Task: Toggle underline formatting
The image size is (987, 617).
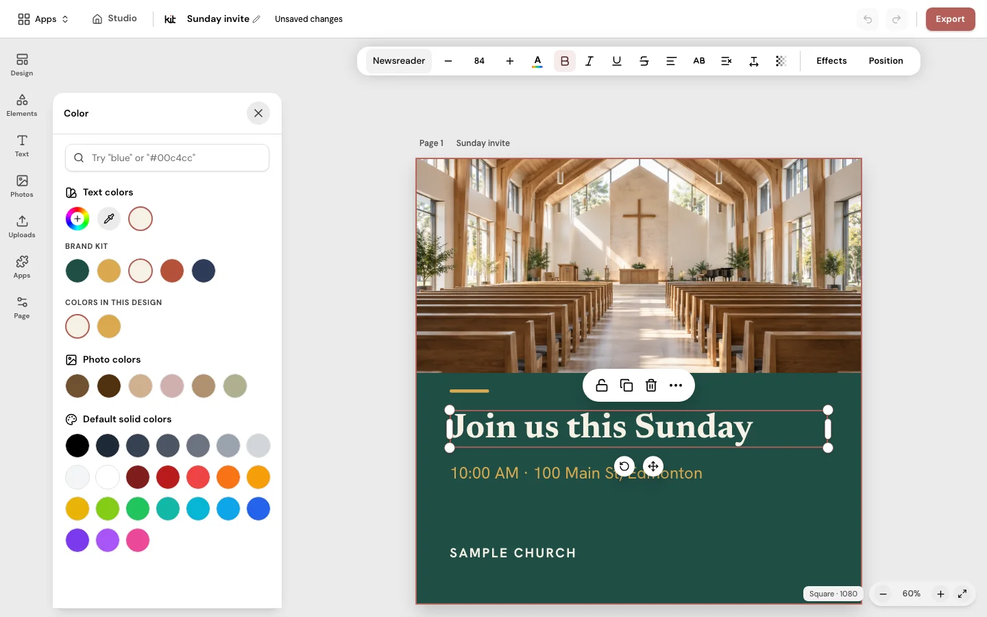Action: (617, 61)
